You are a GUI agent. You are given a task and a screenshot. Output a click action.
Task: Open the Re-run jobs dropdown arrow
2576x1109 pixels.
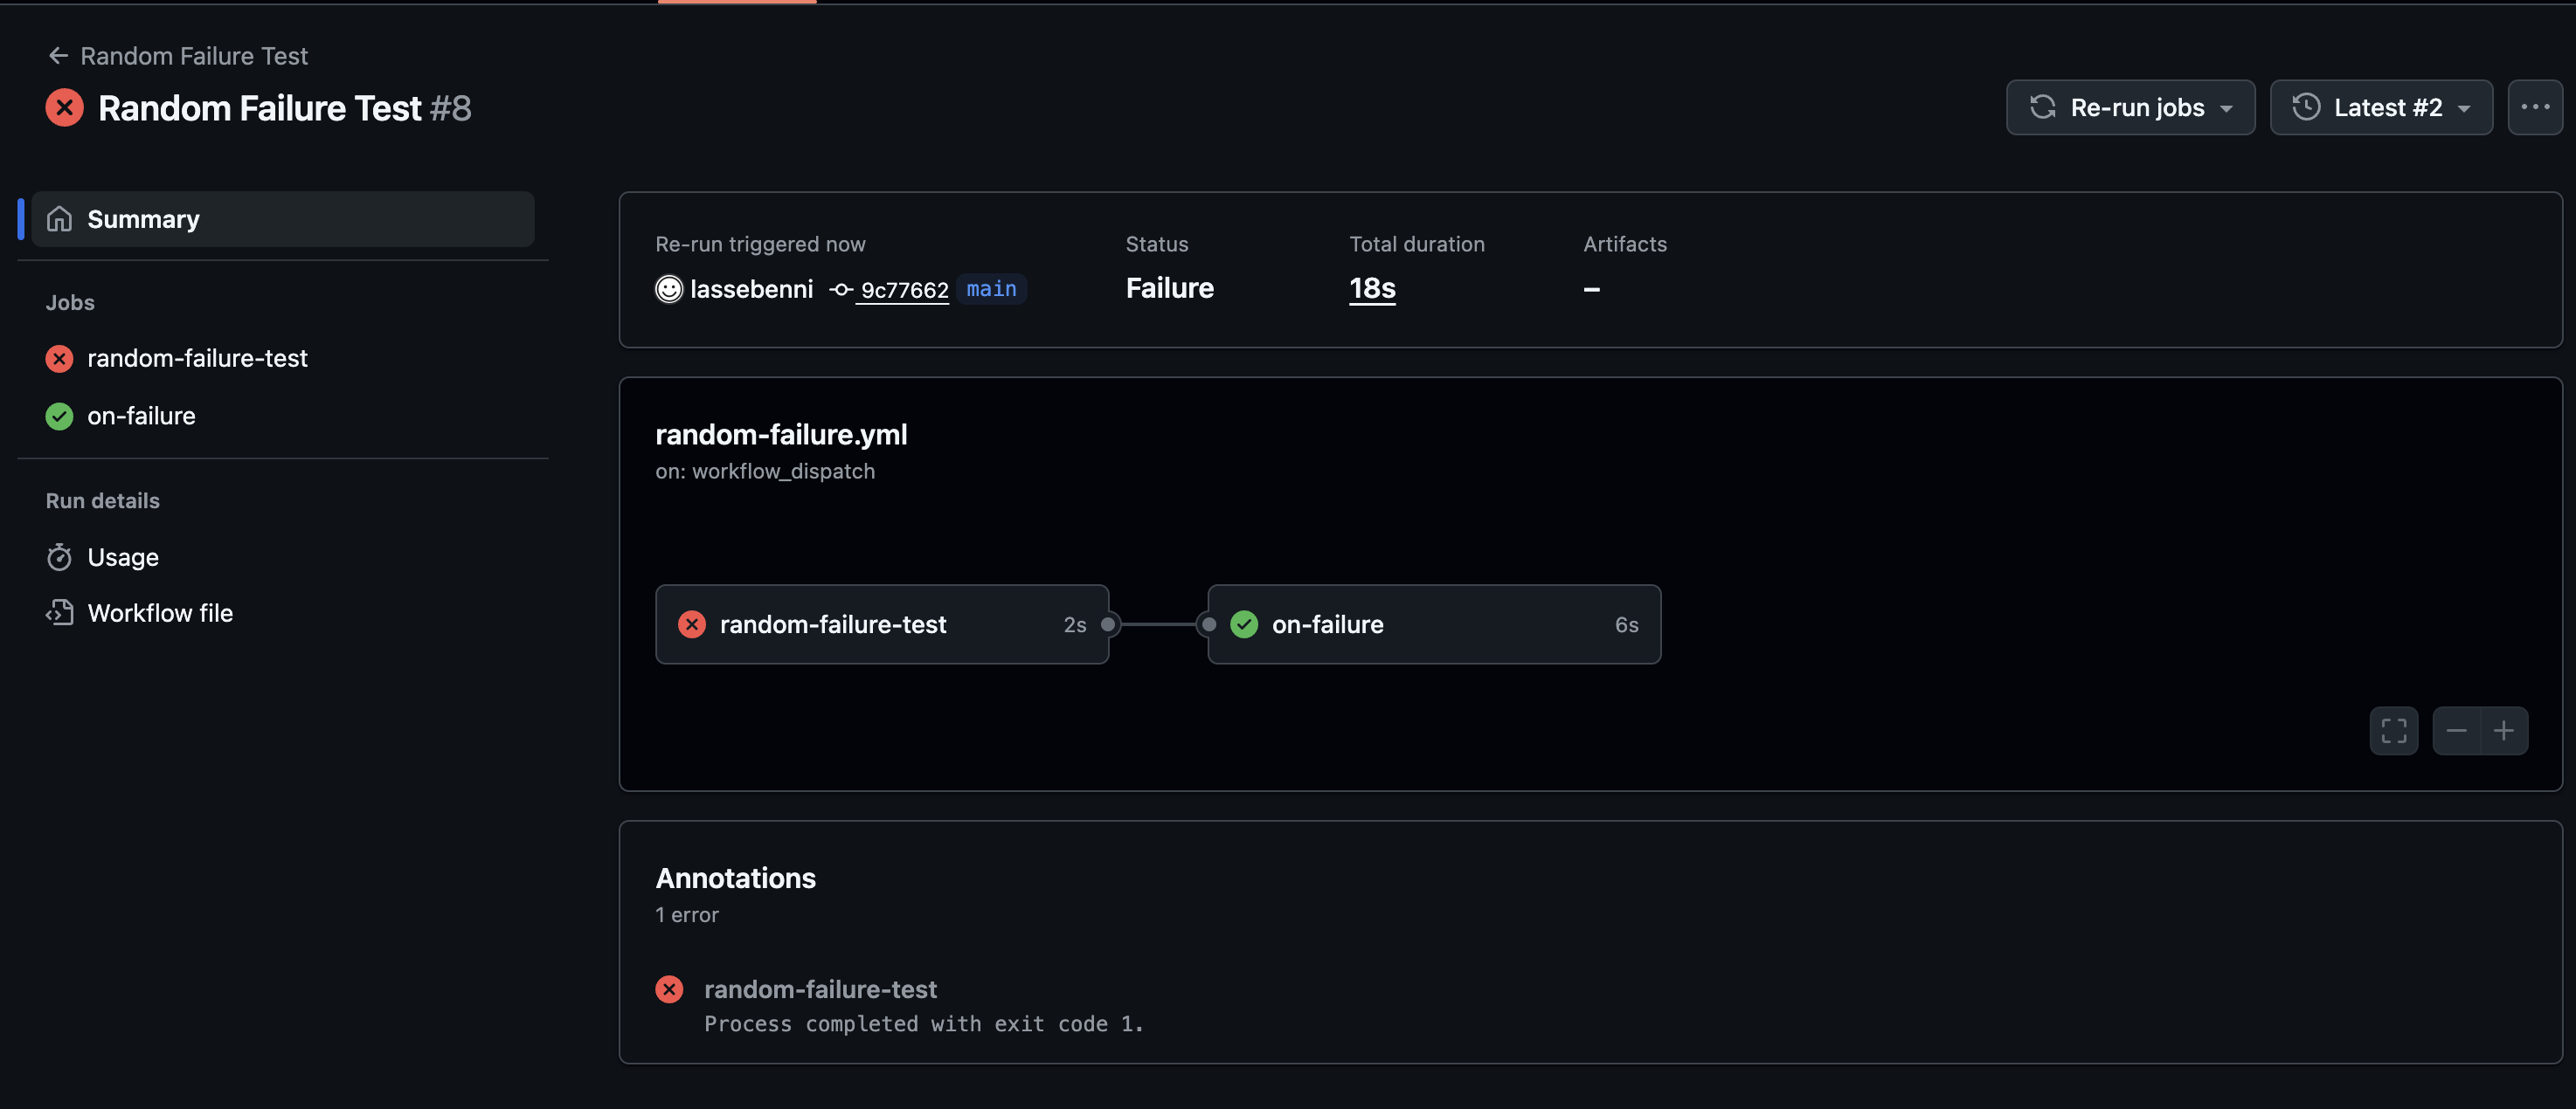click(2227, 108)
